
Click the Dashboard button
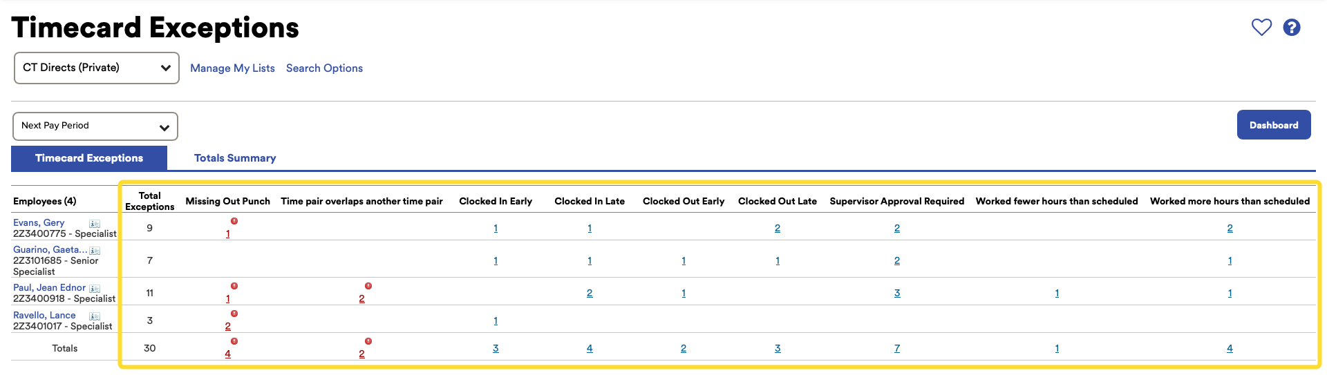1274,125
